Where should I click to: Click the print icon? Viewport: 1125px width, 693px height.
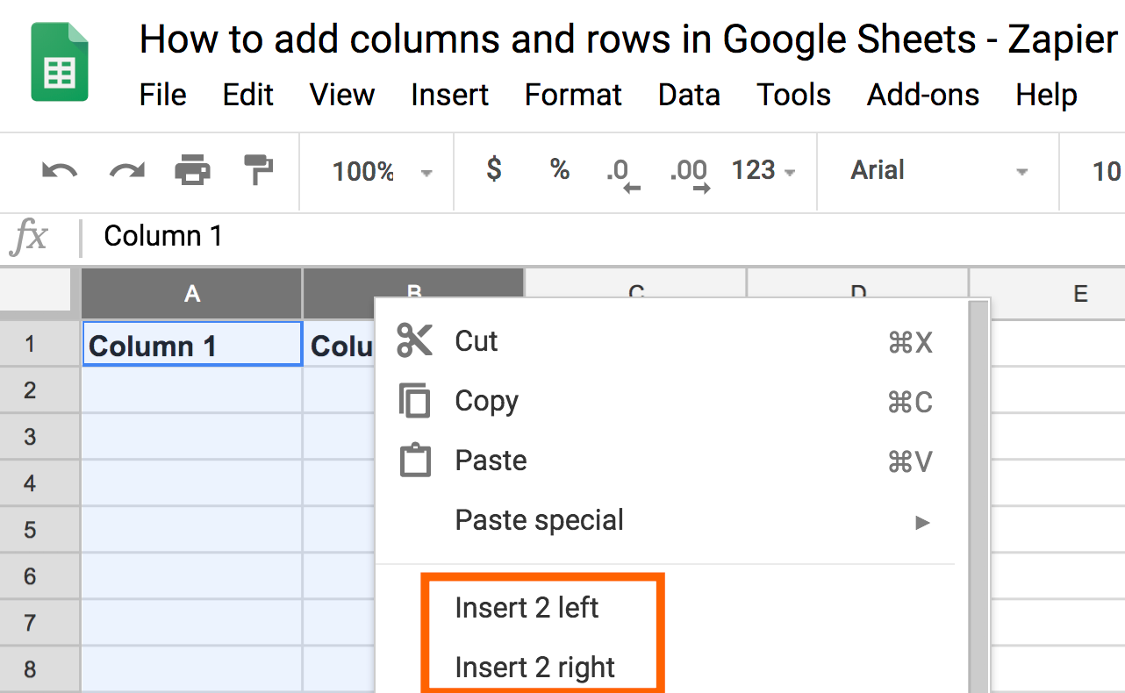[x=193, y=170]
